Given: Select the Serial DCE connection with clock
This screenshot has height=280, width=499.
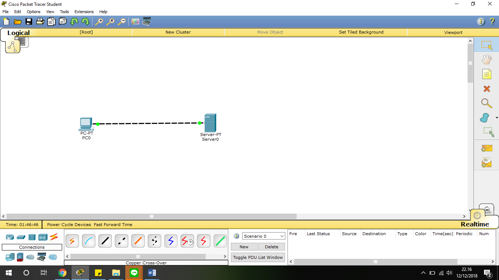Looking at the screenshot, I should click(187, 241).
